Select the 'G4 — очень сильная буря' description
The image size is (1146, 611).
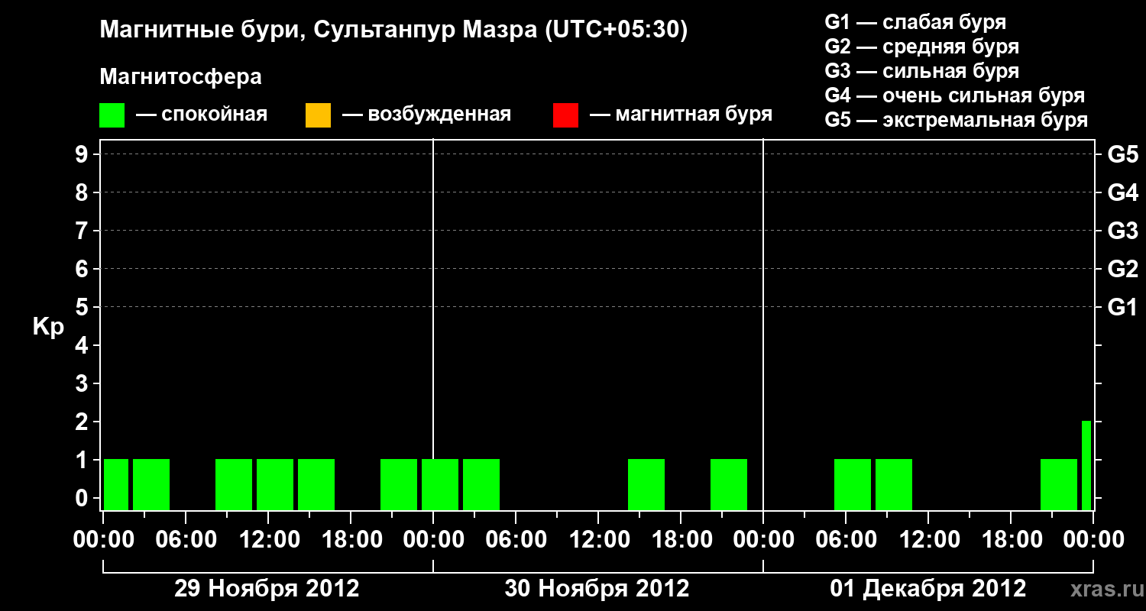tap(955, 95)
